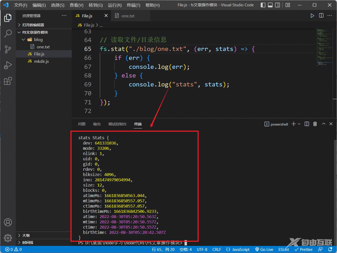The width and height of the screenshot is (337, 253).
Task: Kill terminal with trash icon
Action: 315,124
